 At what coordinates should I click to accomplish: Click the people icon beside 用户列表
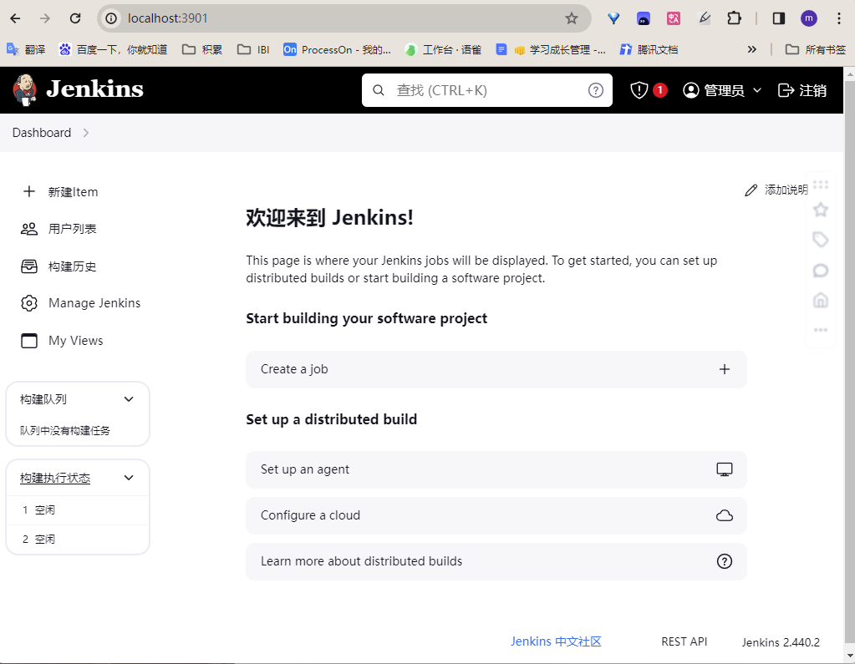(x=29, y=229)
